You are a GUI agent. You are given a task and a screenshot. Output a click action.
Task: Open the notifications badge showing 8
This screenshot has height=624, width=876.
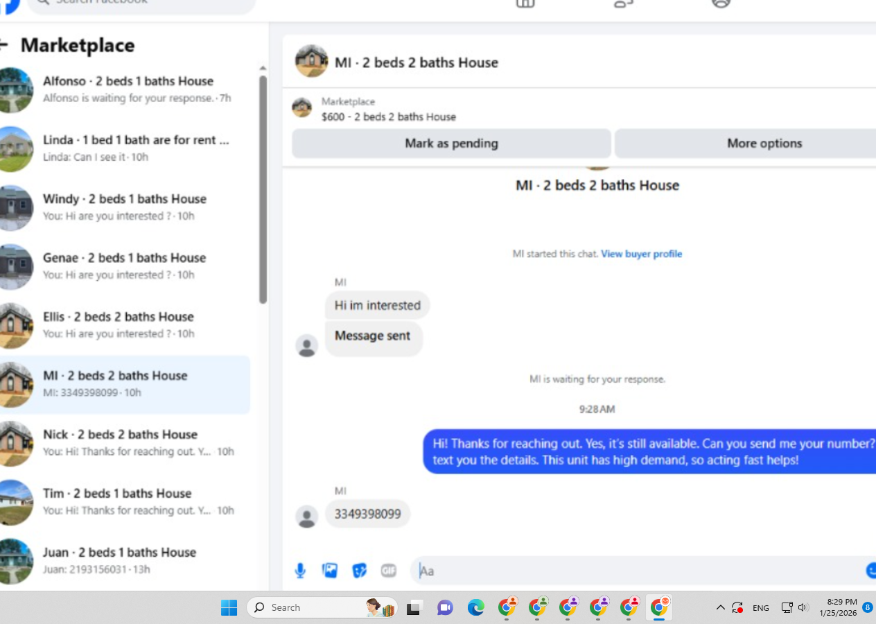[868, 607]
